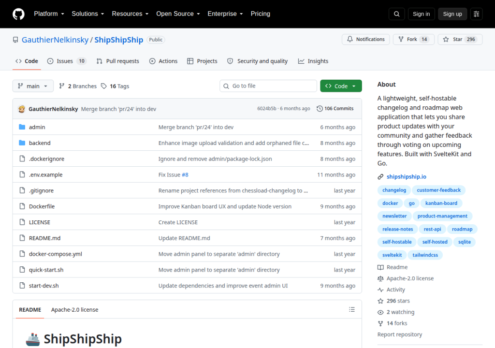Click the Notifications bell button

pyautogui.click(x=365, y=39)
